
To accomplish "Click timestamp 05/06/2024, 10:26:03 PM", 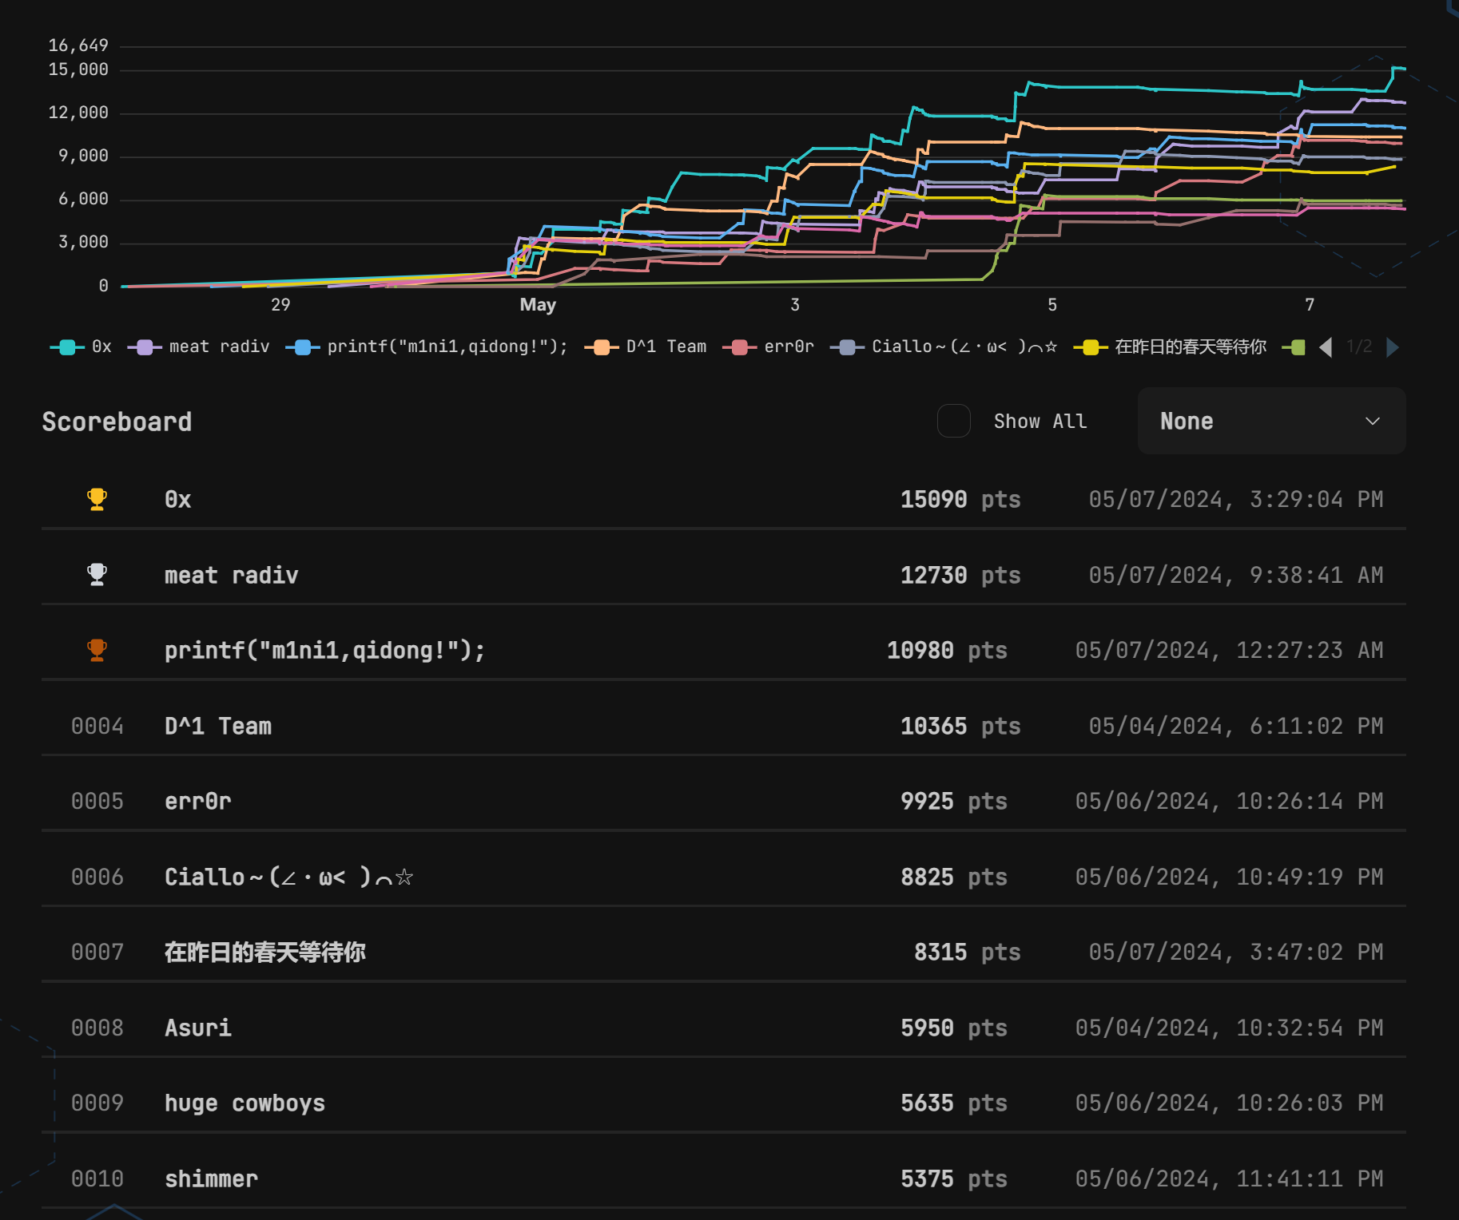I will 1230,1103.
